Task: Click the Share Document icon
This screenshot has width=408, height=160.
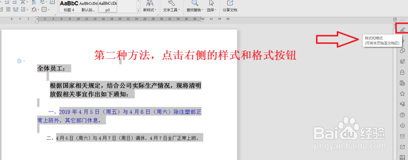Action: click(230, 3)
